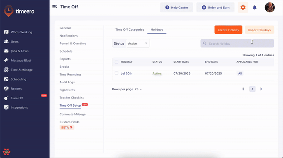Click the Refer and Earn dollar icon
The width and height of the screenshot is (283, 158).
(204, 7)
